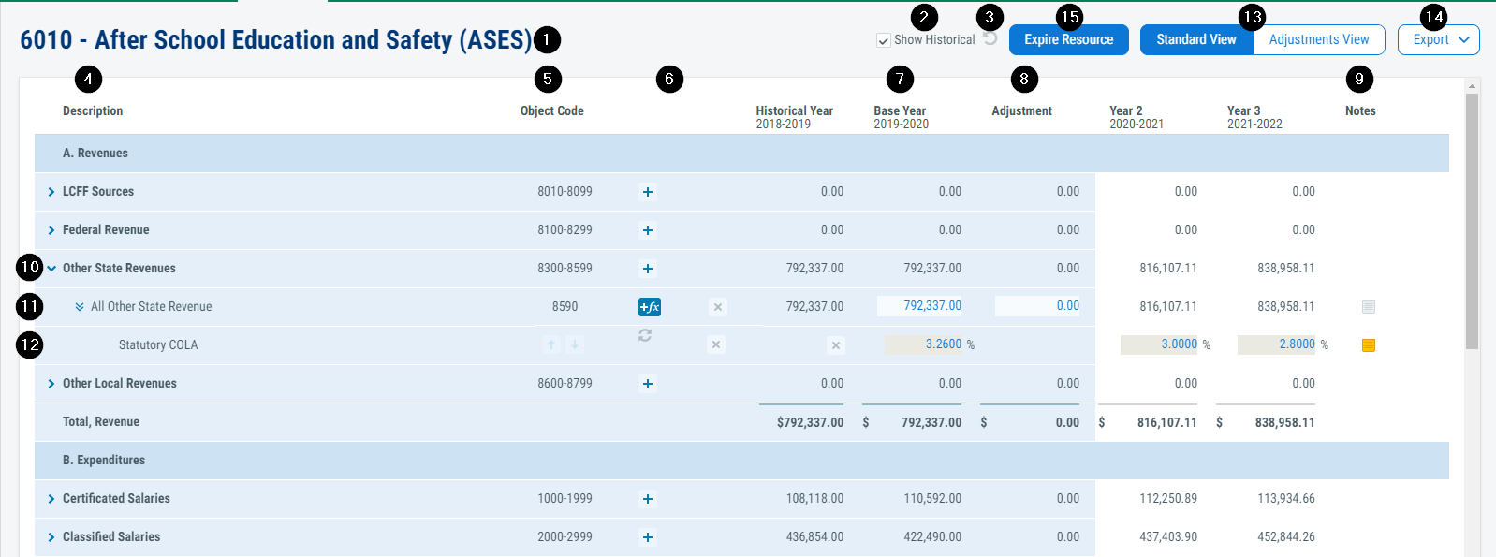
Task: Click the vertical scrollbar thumb
Action: point(1473,221)
